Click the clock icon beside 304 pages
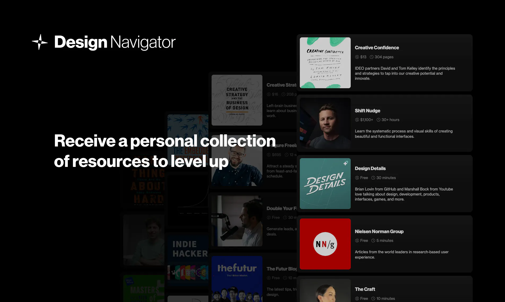 point(371,57)
